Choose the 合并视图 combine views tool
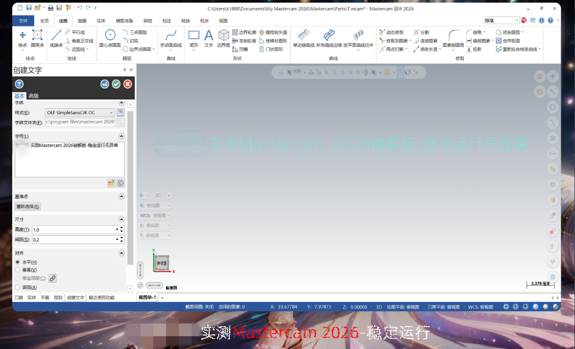The image size is (575, 349). [508, 41]
